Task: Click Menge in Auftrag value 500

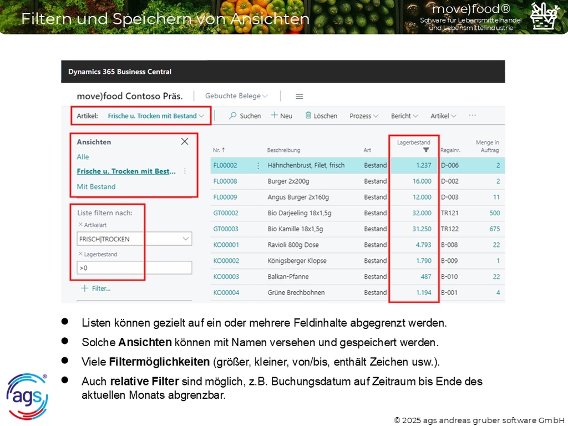Action: tap(494, 213)
